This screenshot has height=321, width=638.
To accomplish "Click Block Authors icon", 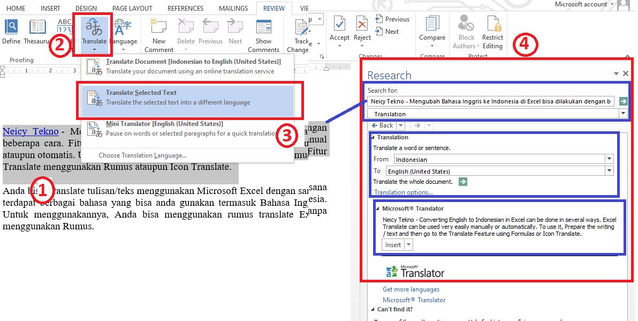I will point(466,23).
